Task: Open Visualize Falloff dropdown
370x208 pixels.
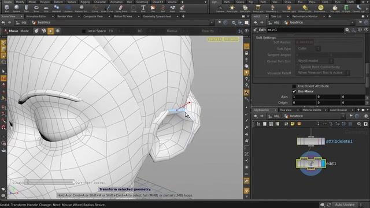Action: 323,73
